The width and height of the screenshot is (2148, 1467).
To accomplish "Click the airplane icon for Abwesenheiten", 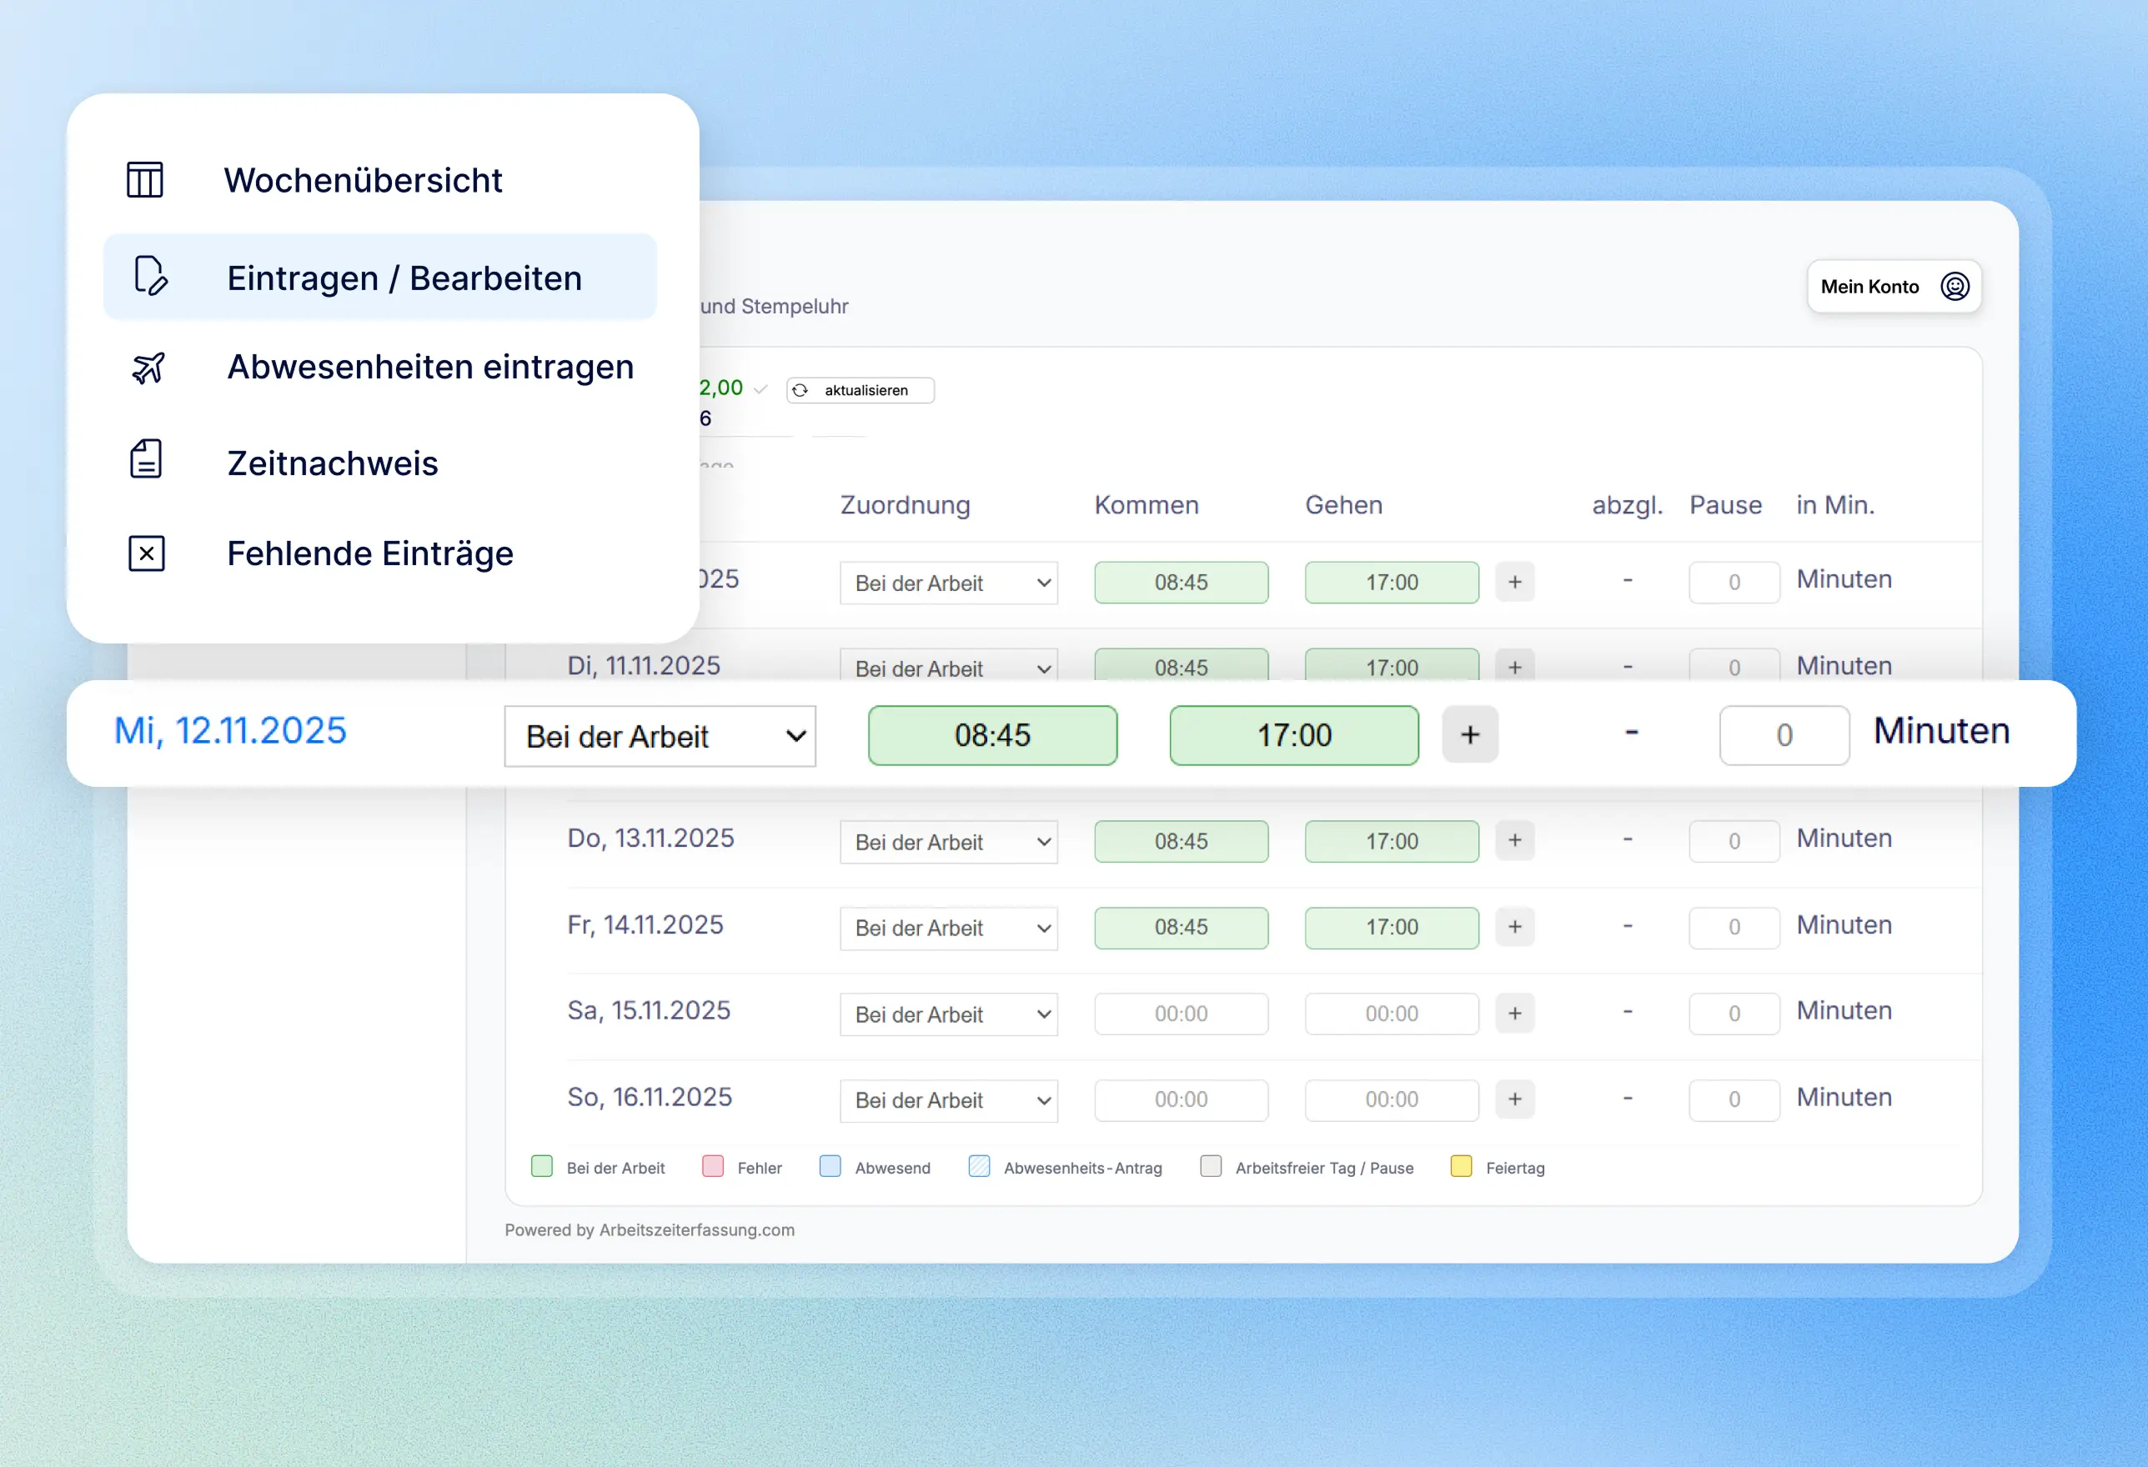I will (x=148, y=368).
